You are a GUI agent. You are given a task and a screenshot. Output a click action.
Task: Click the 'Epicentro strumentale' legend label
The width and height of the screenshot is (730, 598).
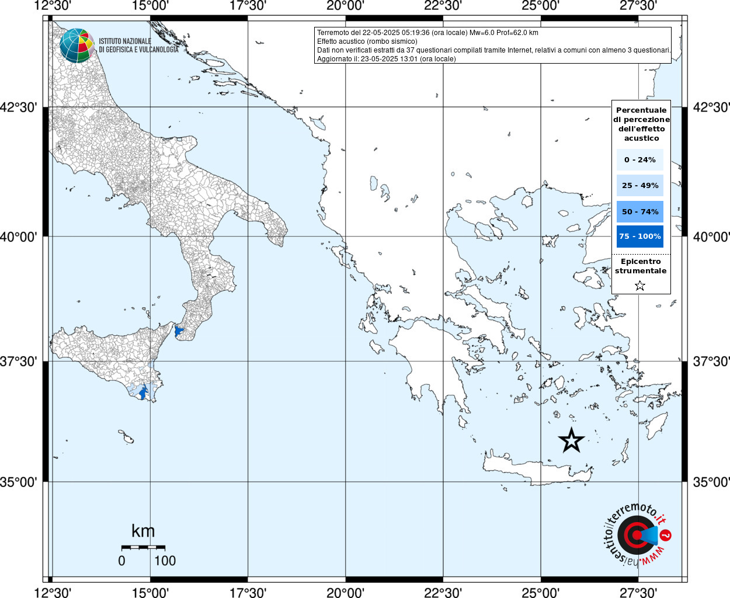[x=641, y=266]
